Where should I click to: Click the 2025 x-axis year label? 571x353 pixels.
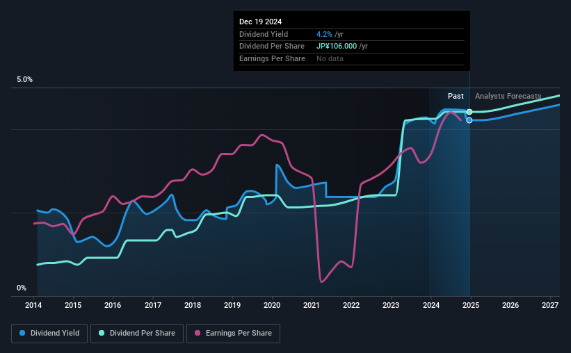(x=470, y=305)
